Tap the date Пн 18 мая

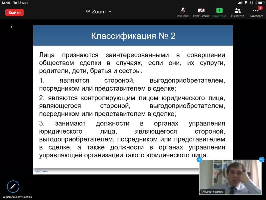[20, 3]
